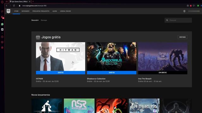Close the Epic Games Store tab
The width and height of the screenshot is (202, 113).
(30, 2)
